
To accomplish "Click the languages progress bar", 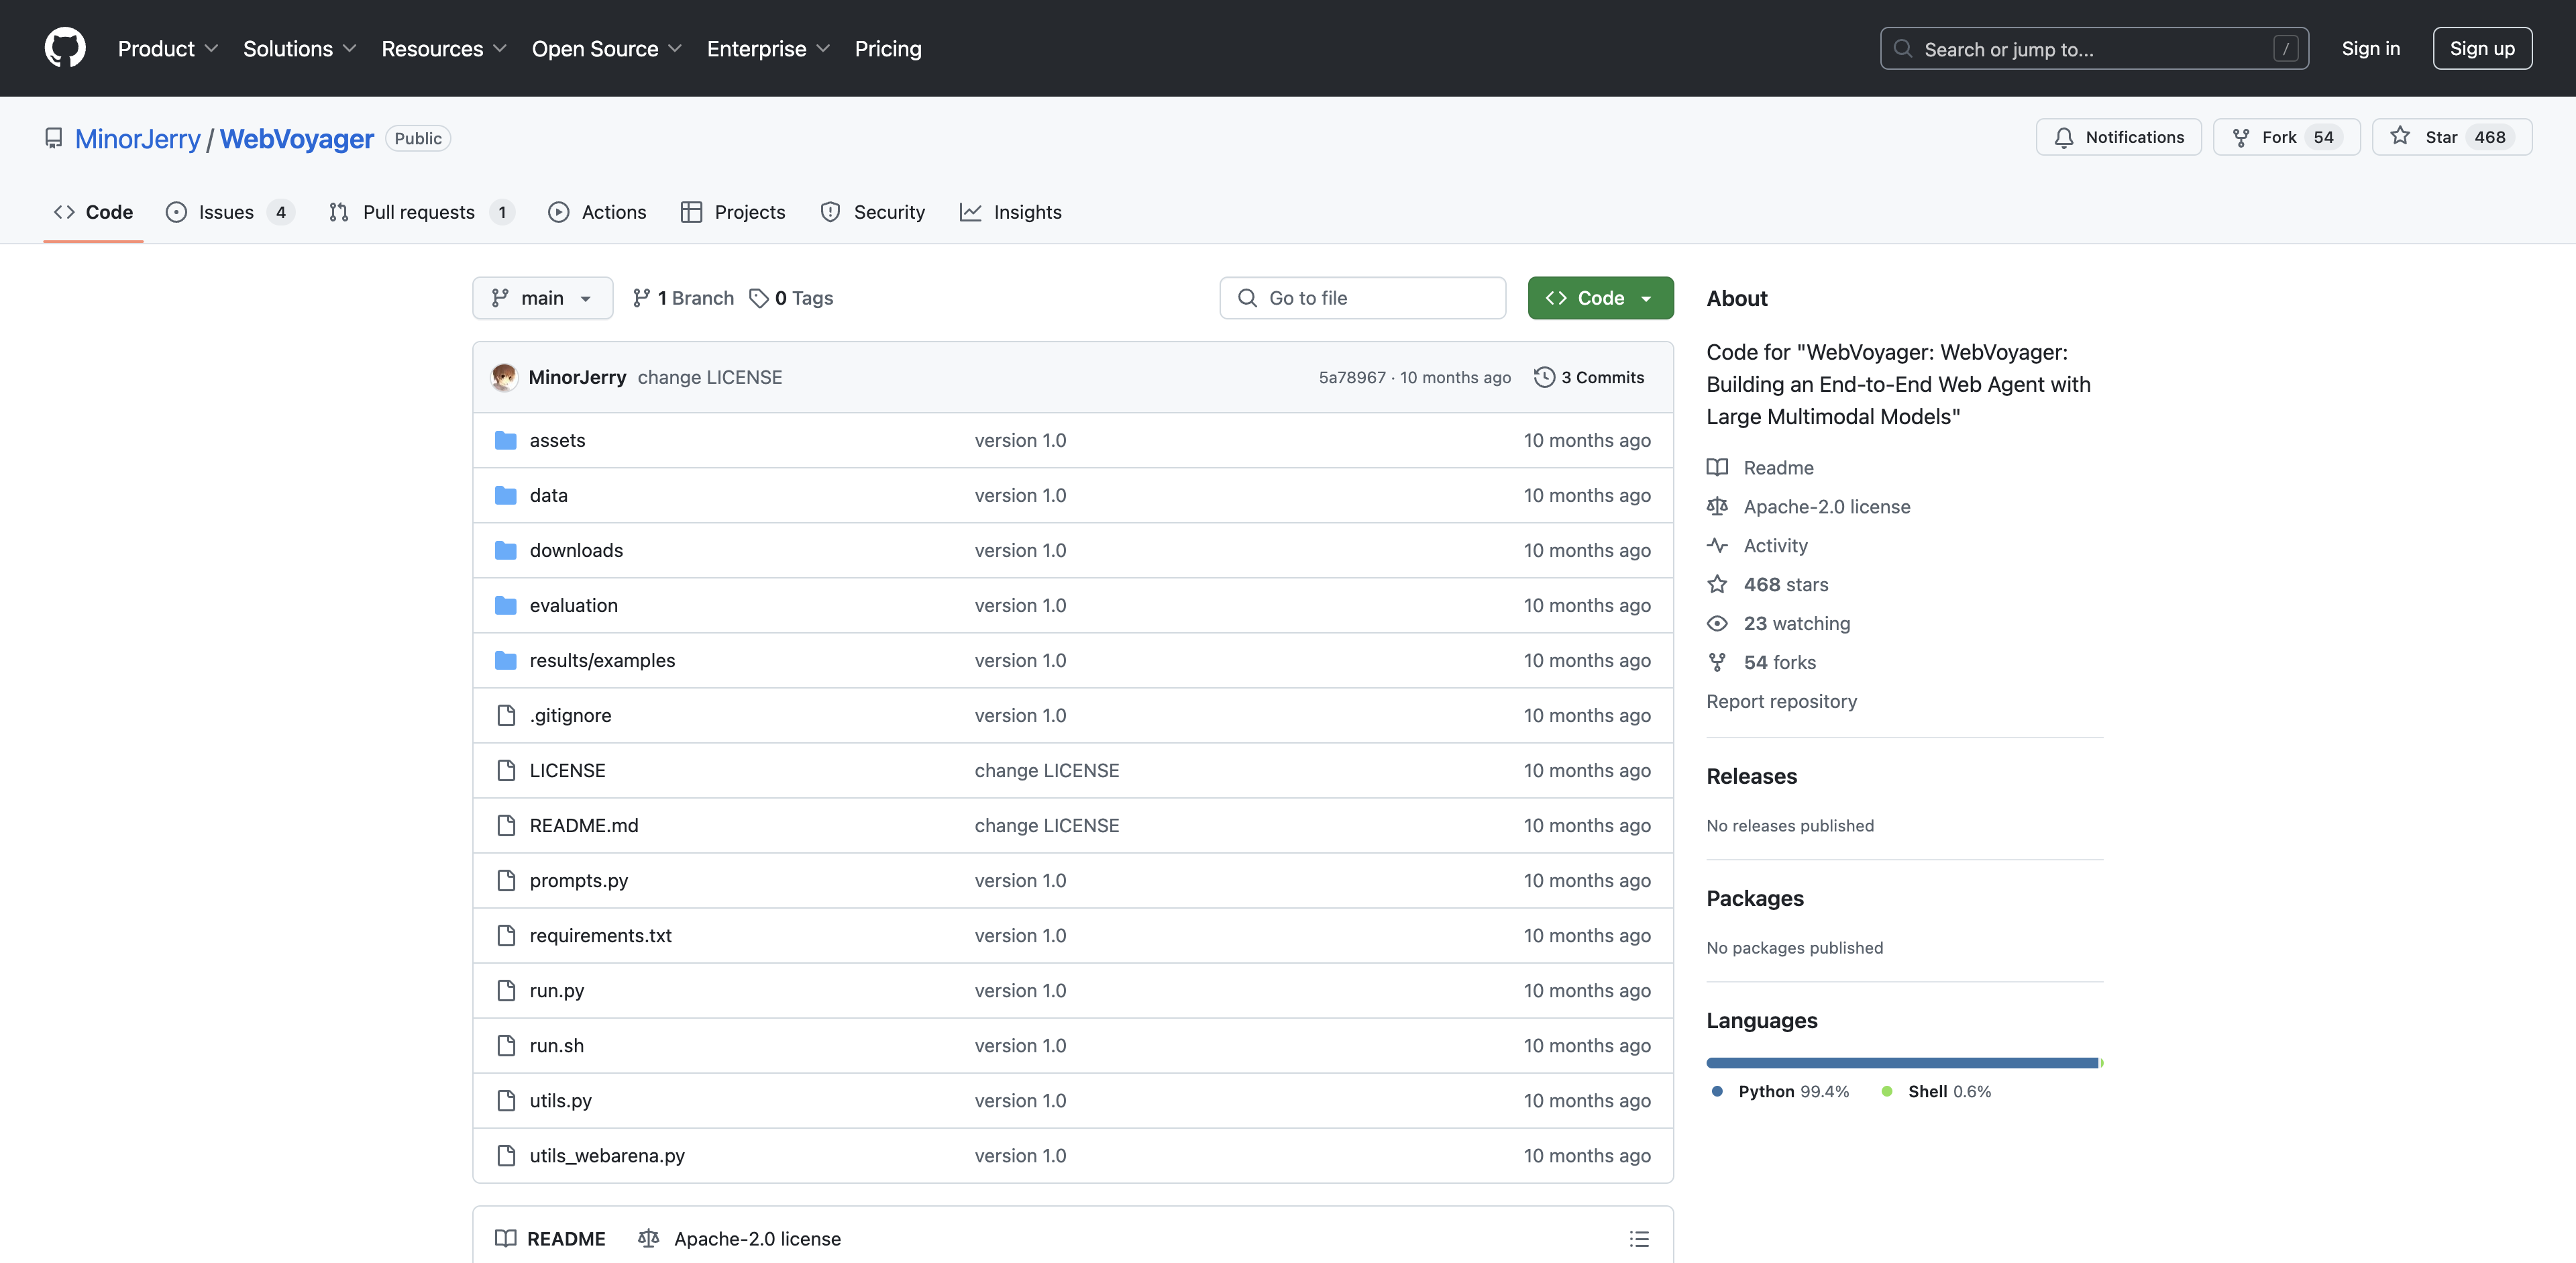I will coord(1904,1062).
